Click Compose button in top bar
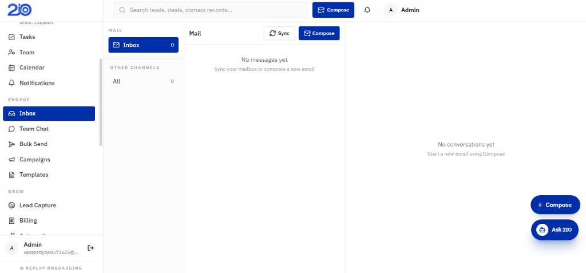Image resolution: width=586 pixels, height=273 pixels. click(x=334, y=10)
